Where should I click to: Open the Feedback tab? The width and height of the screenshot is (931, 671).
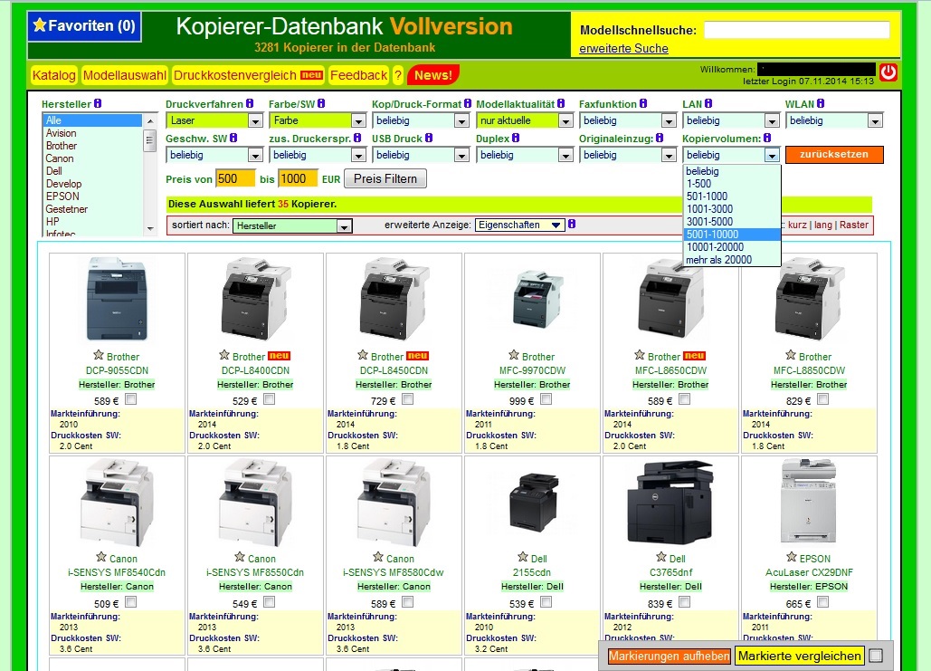point(358,75)
